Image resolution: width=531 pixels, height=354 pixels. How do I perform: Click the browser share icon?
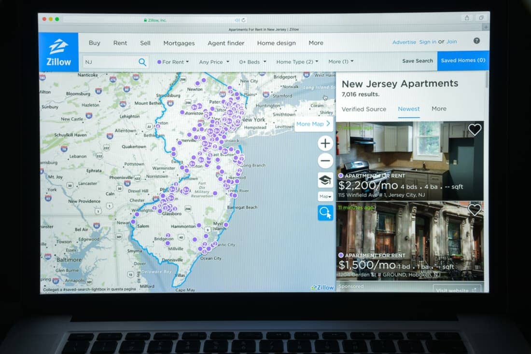pos(467,18)
